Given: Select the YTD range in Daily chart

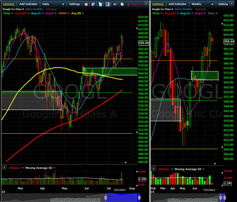Looking at the screenshot, I should pyautogui.click(x=62, y=200).
